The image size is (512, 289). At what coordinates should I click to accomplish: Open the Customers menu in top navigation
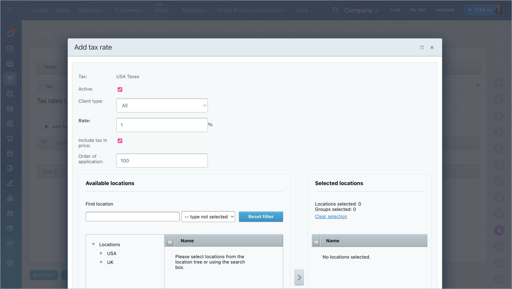click(x=130, y=10)
